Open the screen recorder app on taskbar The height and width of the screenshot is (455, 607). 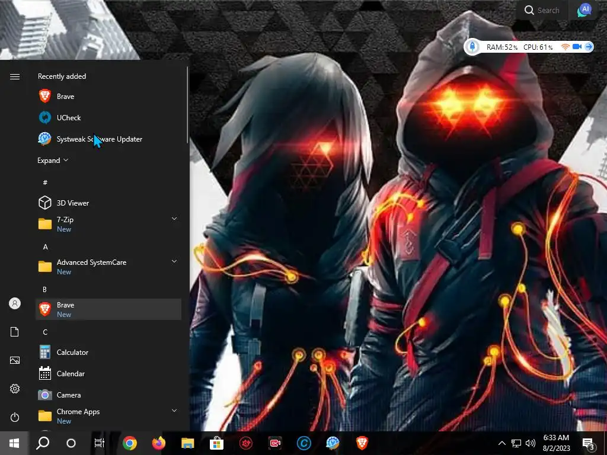[x=275, y=443]
